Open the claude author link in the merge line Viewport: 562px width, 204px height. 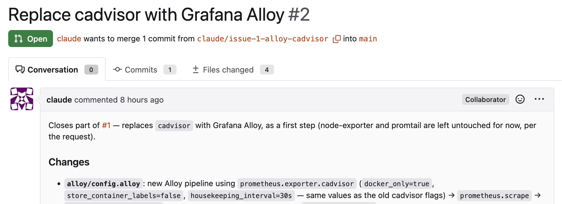(69, 39)
